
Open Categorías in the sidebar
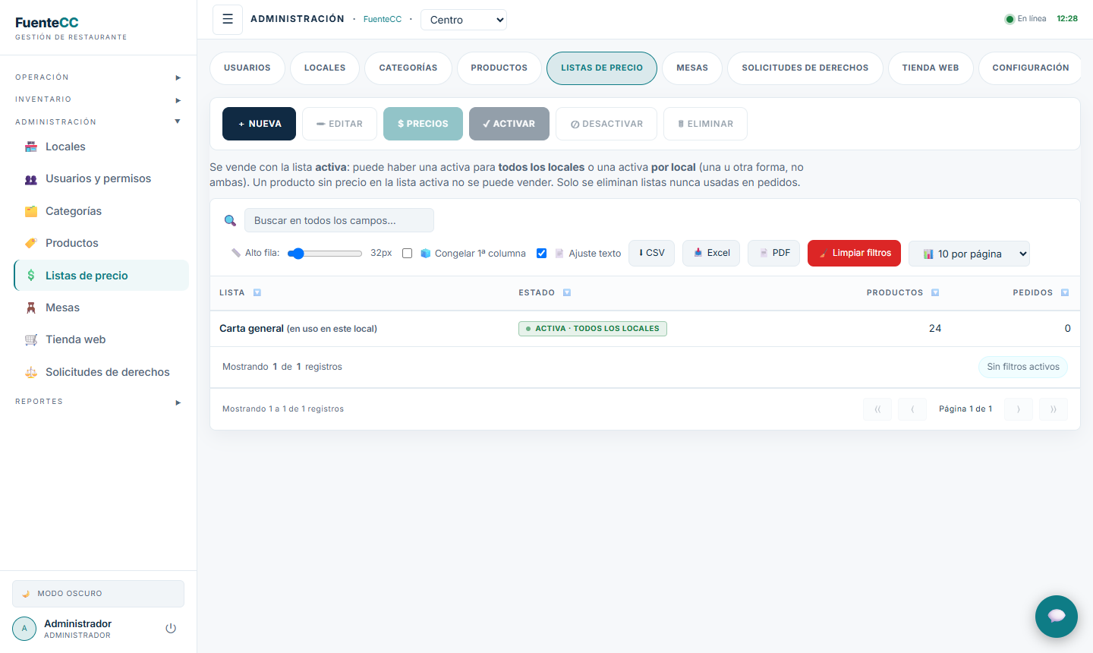pyautogui.click(x=101, y=211)
